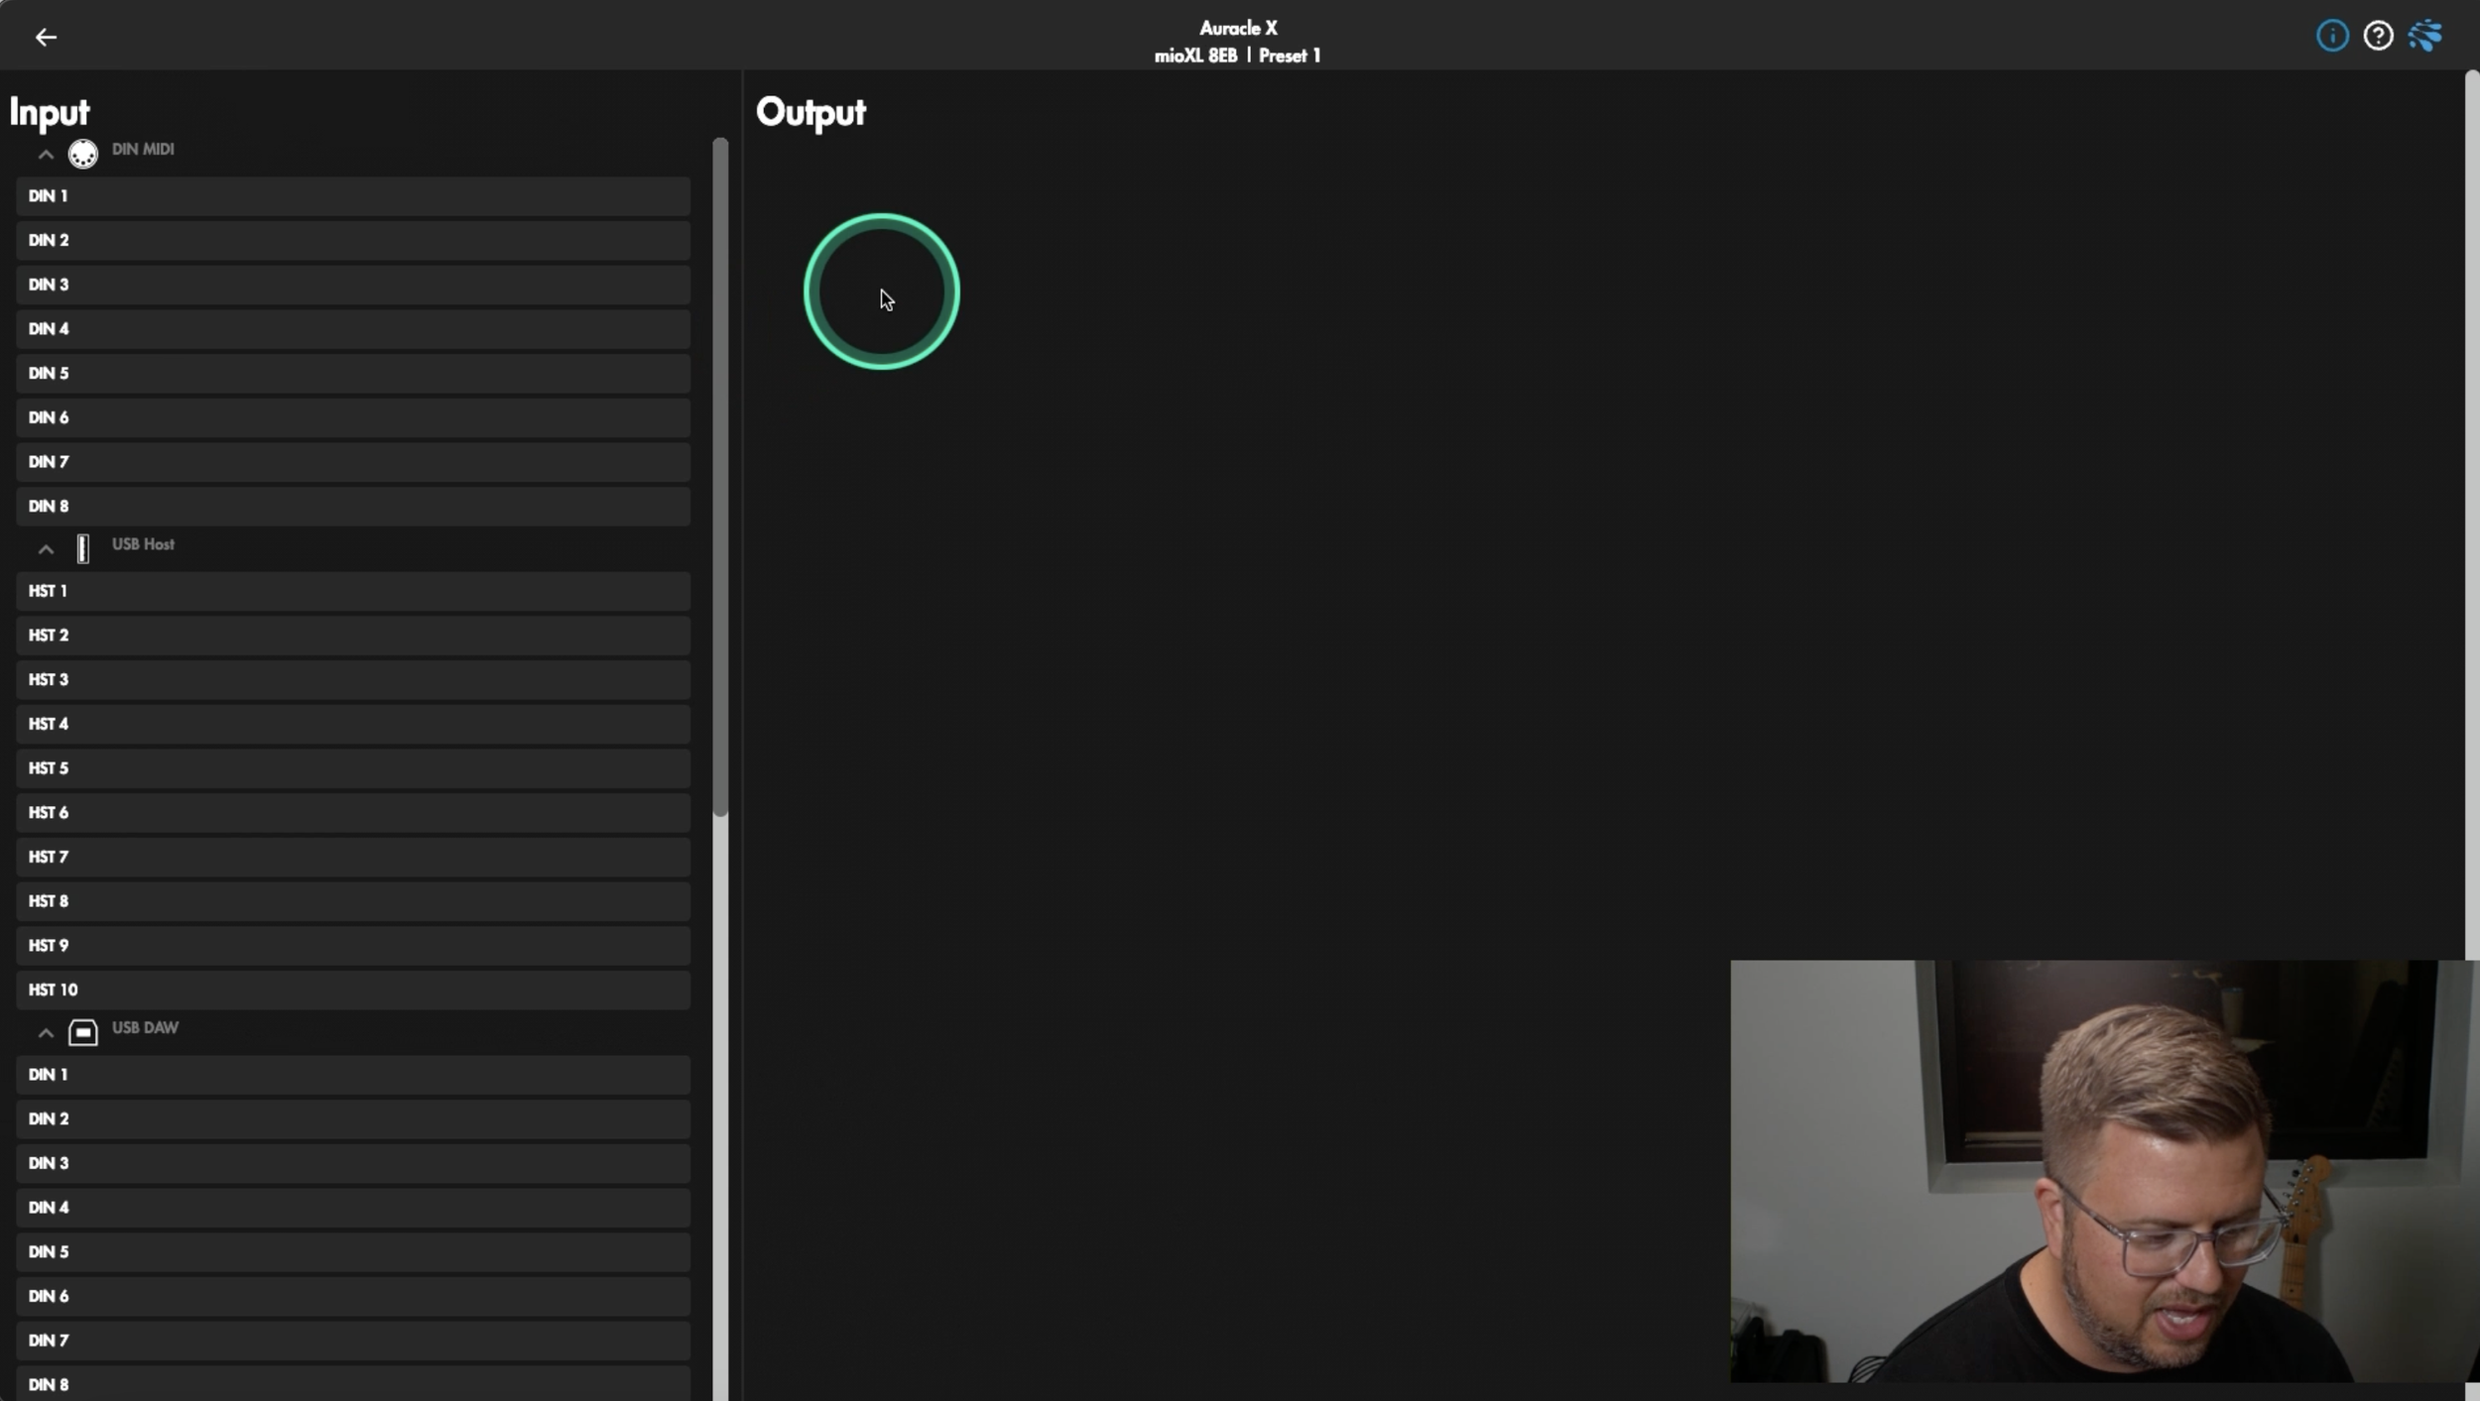2480x1401 pixels.
Task: Select DIN 3 under USB DAW
Action: pyautogui.click(x=352, y=1163)
